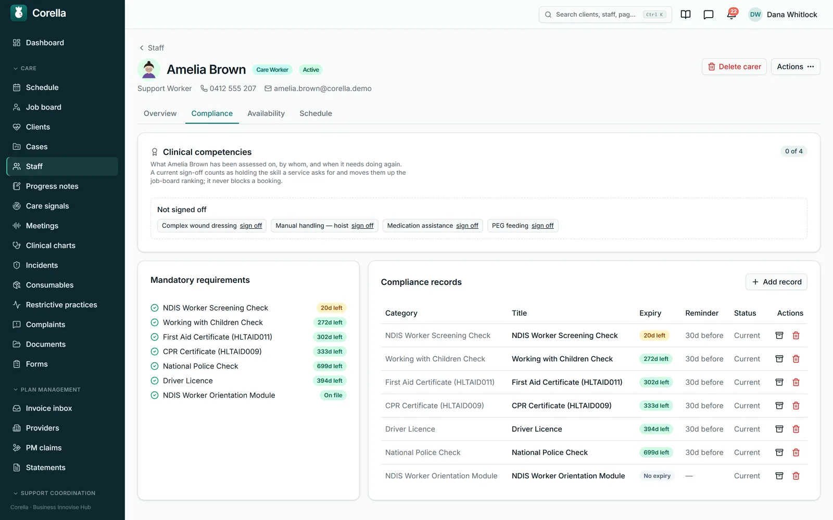This screenshot has height=520, width=833.
Task: Switch to the Overview tab
Action: tap(160, 113)
